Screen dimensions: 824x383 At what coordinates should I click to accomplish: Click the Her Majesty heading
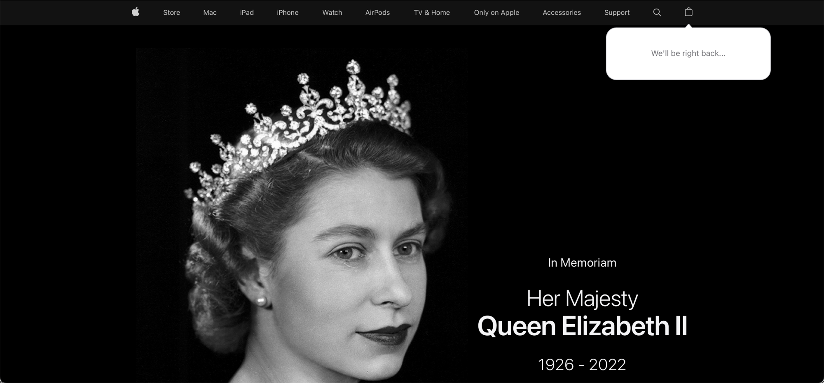(582, 298)
